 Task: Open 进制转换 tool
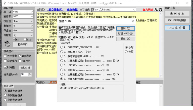[177, 14]
